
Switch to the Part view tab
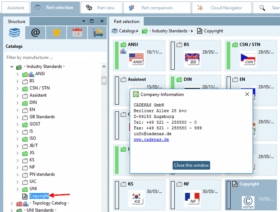pos(102,8)
